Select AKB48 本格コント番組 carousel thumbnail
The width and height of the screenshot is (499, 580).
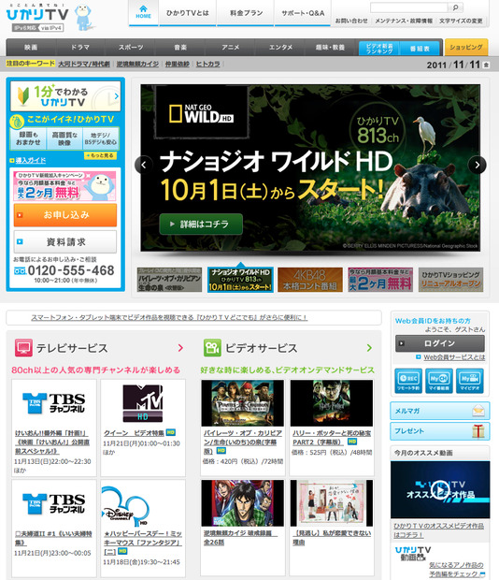click(310, 280)
